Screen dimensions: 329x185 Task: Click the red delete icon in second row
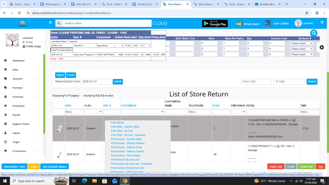pyautogui.click(x=58, y=157)
